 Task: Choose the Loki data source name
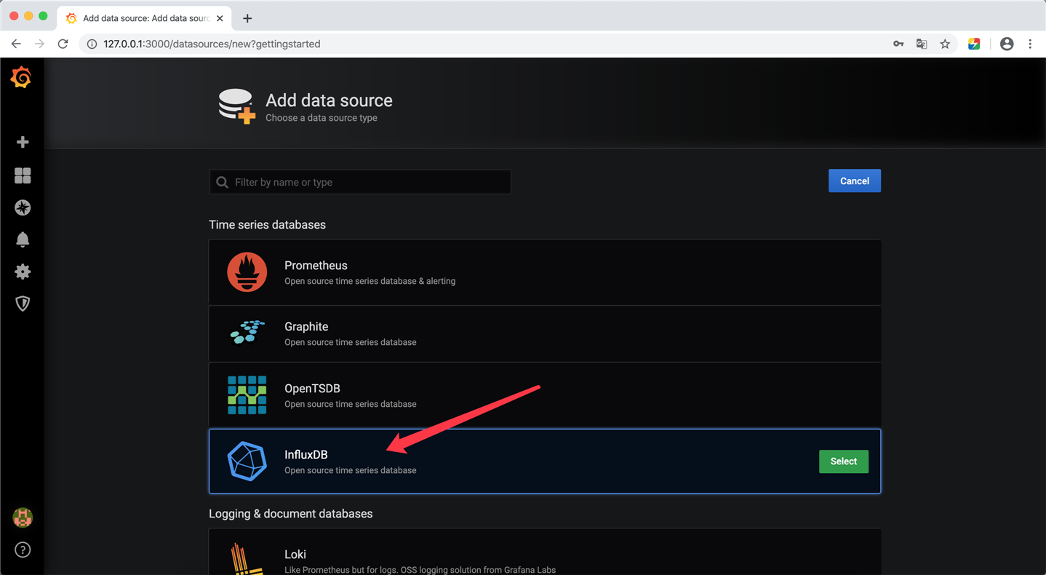click(295, 554)
